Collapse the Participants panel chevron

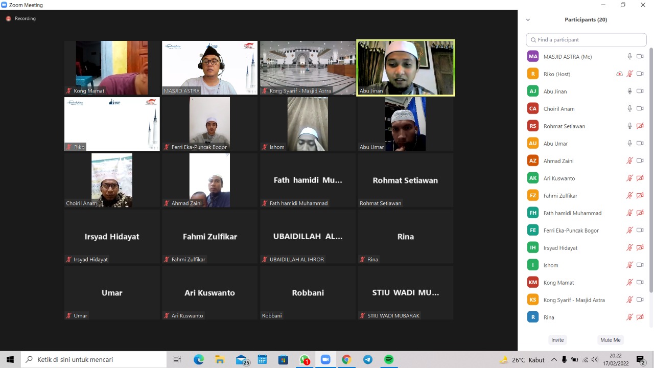[528, 20]
